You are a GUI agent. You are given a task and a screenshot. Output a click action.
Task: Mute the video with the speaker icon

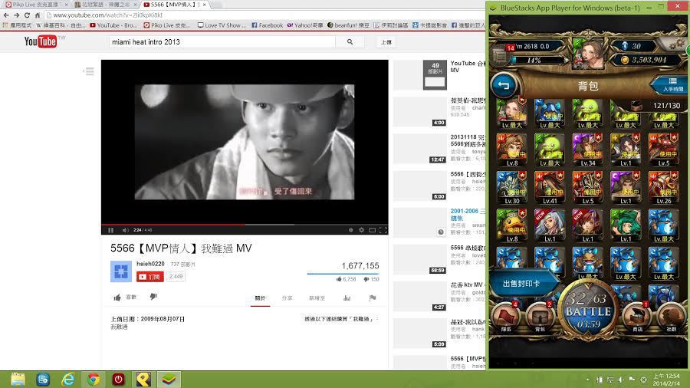coord(126,230)
